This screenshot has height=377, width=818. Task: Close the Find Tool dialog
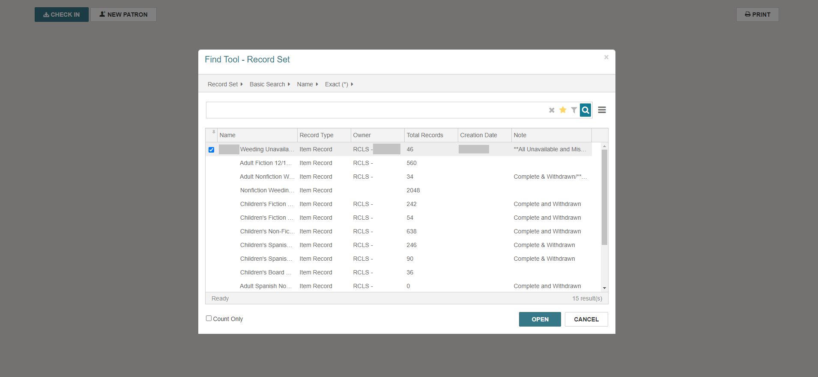click(606, 57)
